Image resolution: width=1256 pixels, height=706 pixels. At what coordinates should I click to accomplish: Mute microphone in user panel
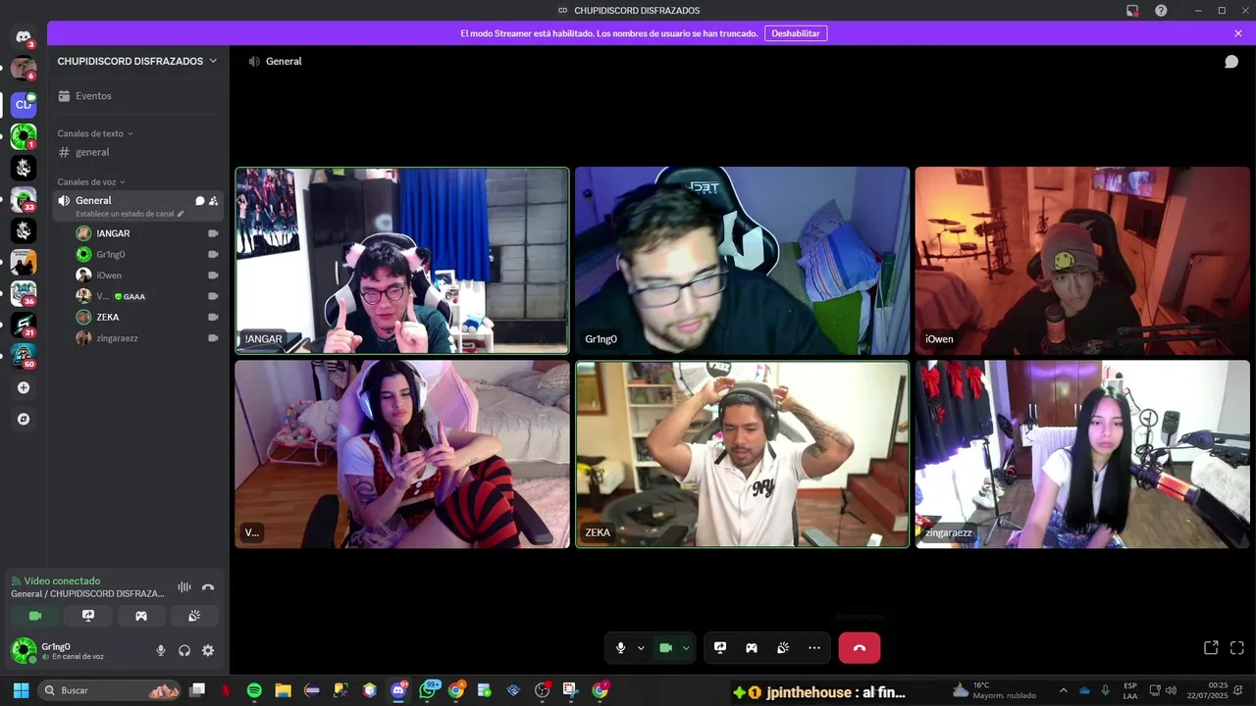161,650
